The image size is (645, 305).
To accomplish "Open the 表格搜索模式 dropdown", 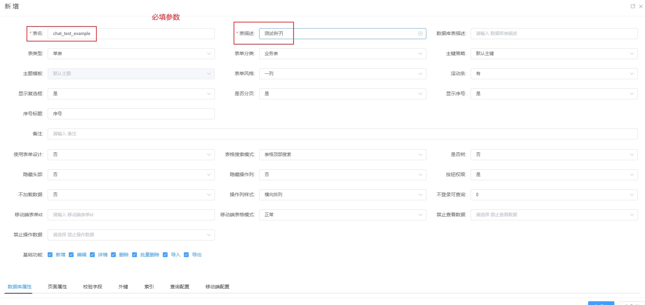I will [342, 155].
